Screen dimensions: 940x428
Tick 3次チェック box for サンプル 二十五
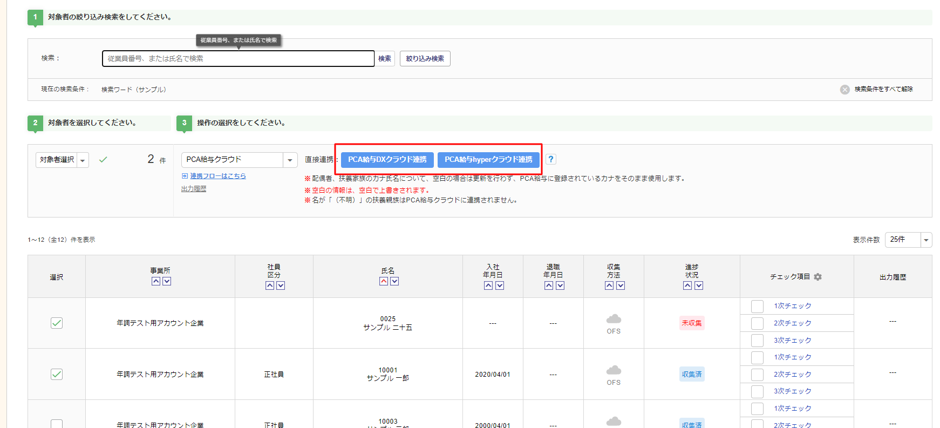(x=758, y=341)
